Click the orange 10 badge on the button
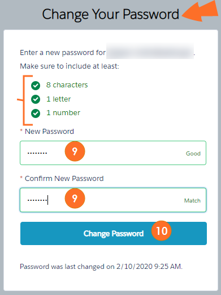This screenshot has height=295, width=221. point(162,231)
